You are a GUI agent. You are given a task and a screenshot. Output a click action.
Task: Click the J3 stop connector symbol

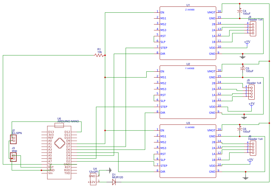[13, 157]
